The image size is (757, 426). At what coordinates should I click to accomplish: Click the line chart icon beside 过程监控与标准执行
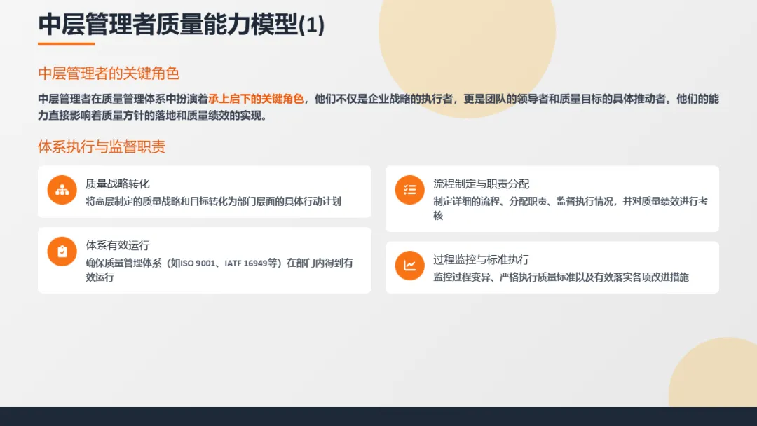(409, 266)
